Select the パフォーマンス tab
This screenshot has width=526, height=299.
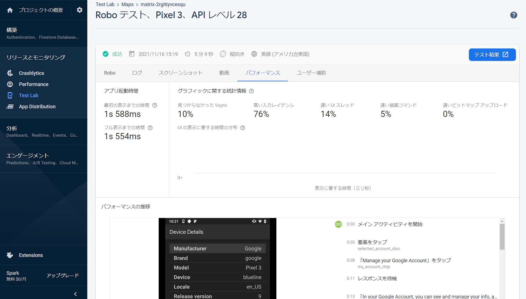coord(263,73)
